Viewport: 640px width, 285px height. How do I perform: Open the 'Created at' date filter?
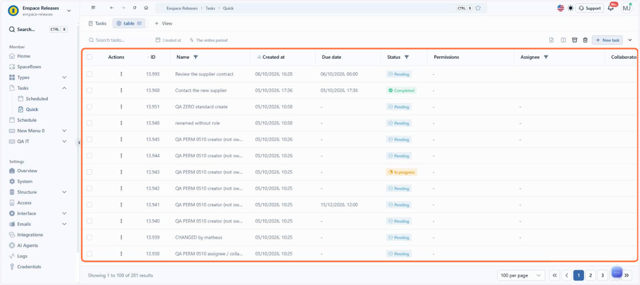click(x=169, y=40)
